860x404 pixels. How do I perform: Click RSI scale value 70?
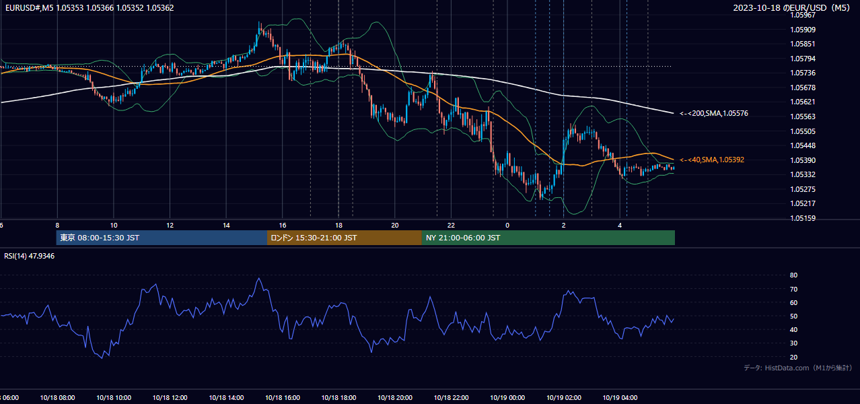[794, 289]
